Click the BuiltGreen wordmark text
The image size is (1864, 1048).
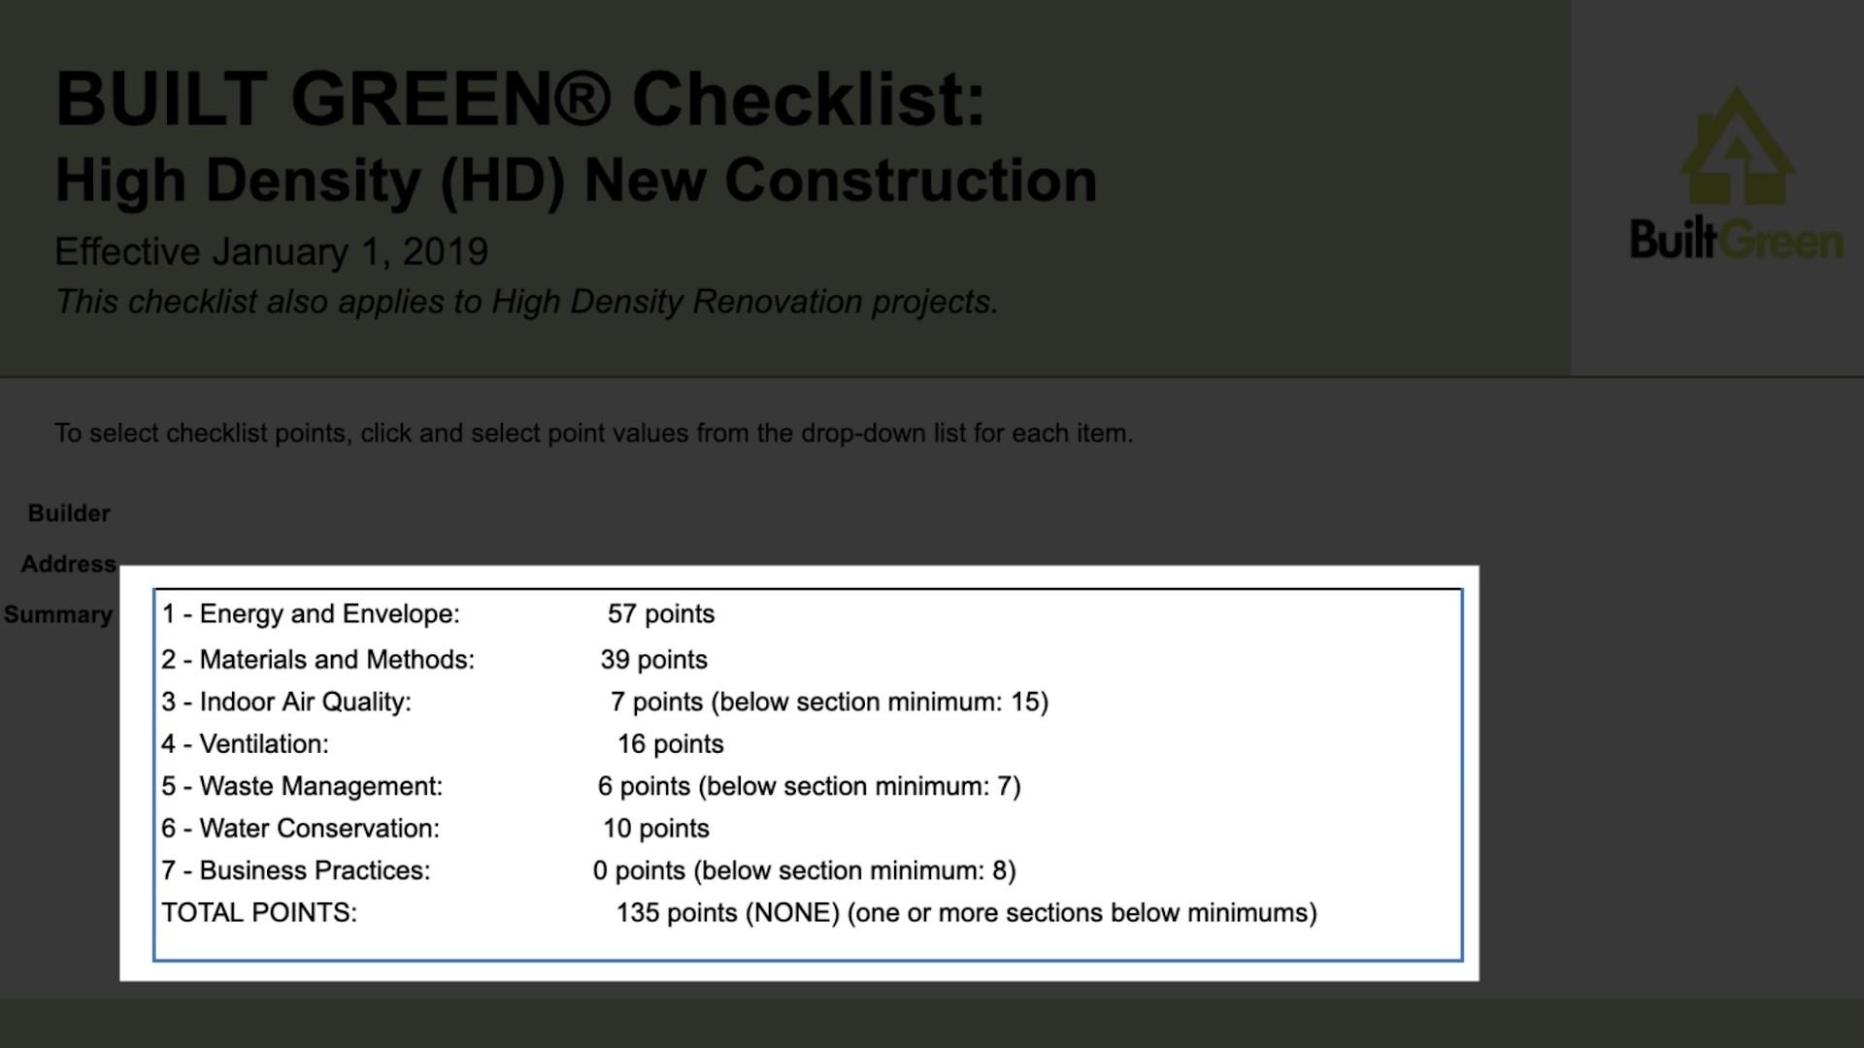click(x=1736, y=240)
